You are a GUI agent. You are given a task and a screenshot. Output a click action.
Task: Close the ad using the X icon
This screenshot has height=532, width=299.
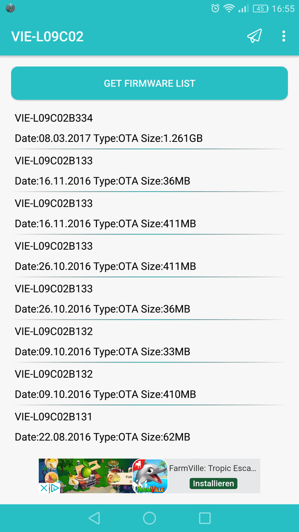pos(43,488)
